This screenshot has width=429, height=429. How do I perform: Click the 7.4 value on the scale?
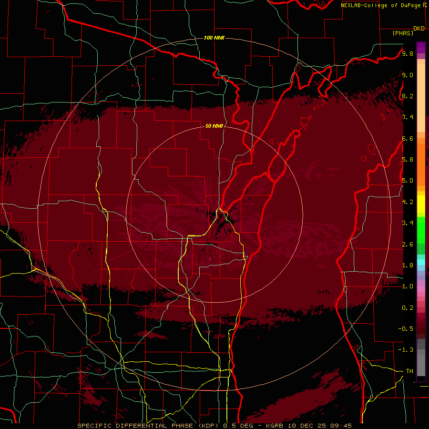(x=408, y=117)
